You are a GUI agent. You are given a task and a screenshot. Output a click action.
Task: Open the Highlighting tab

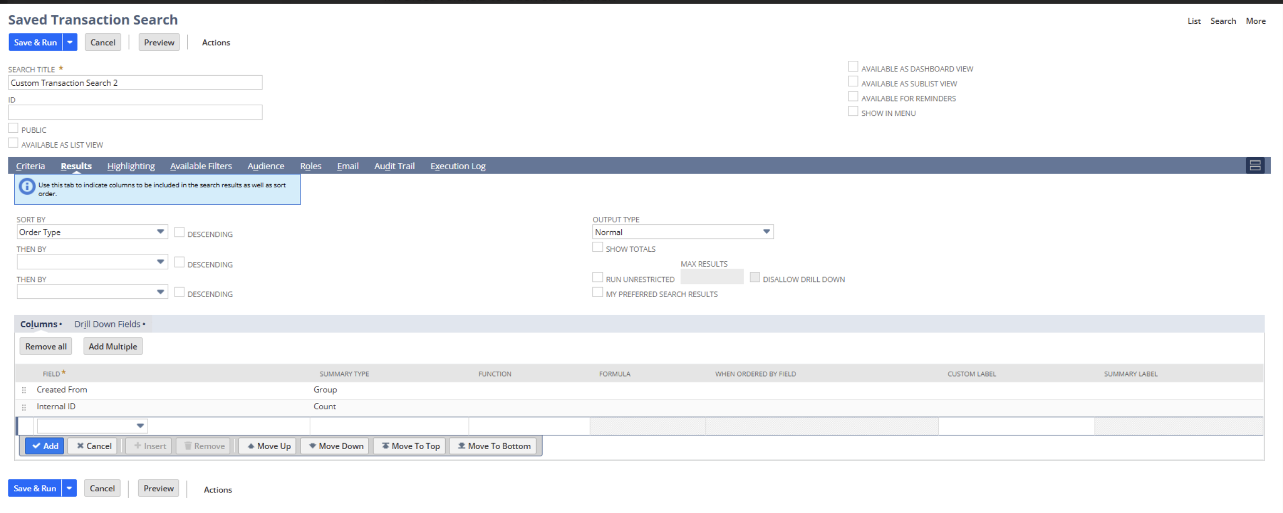coord(131,166)
